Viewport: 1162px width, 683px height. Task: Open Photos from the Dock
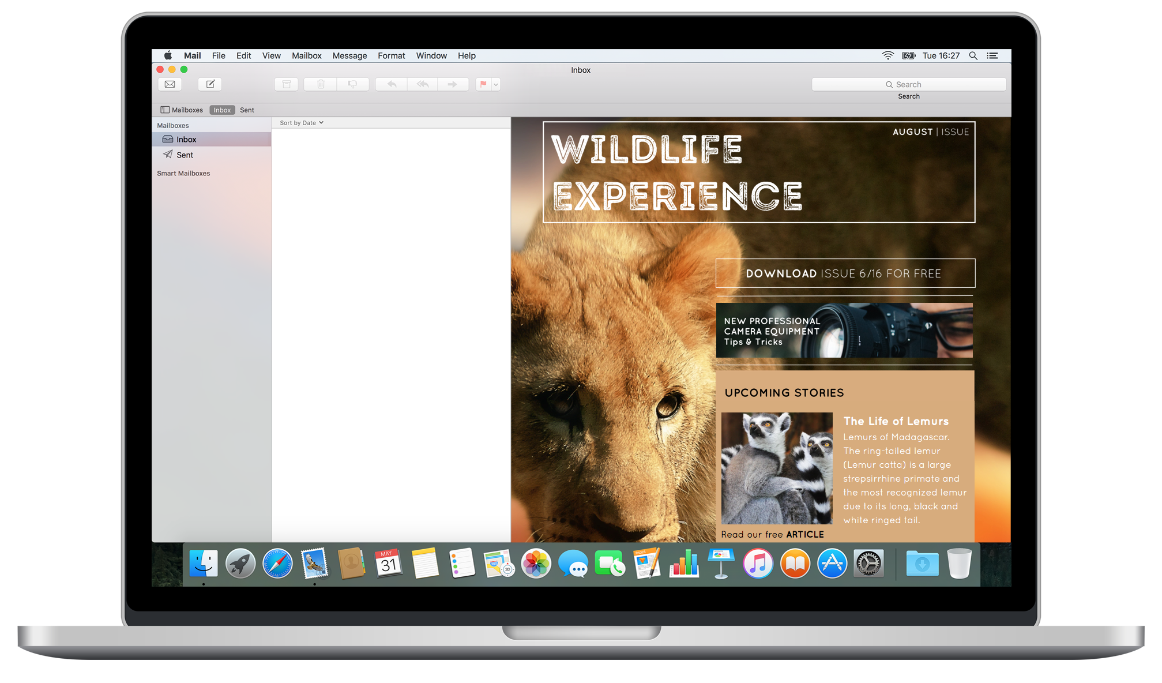[x=536, y=563]
